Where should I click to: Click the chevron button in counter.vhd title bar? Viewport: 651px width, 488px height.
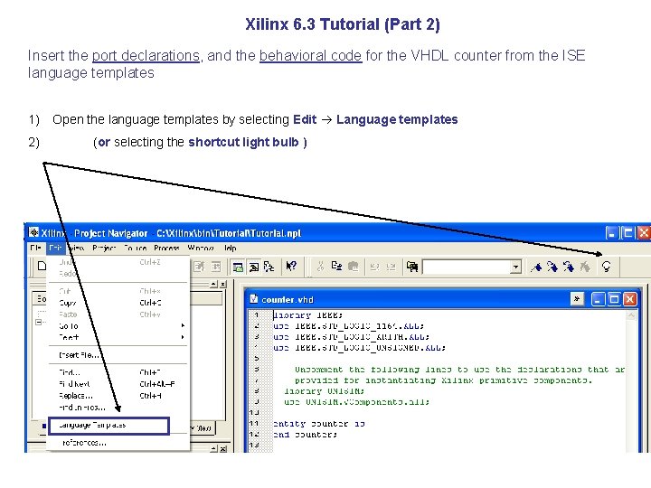(x=577, y=299)
